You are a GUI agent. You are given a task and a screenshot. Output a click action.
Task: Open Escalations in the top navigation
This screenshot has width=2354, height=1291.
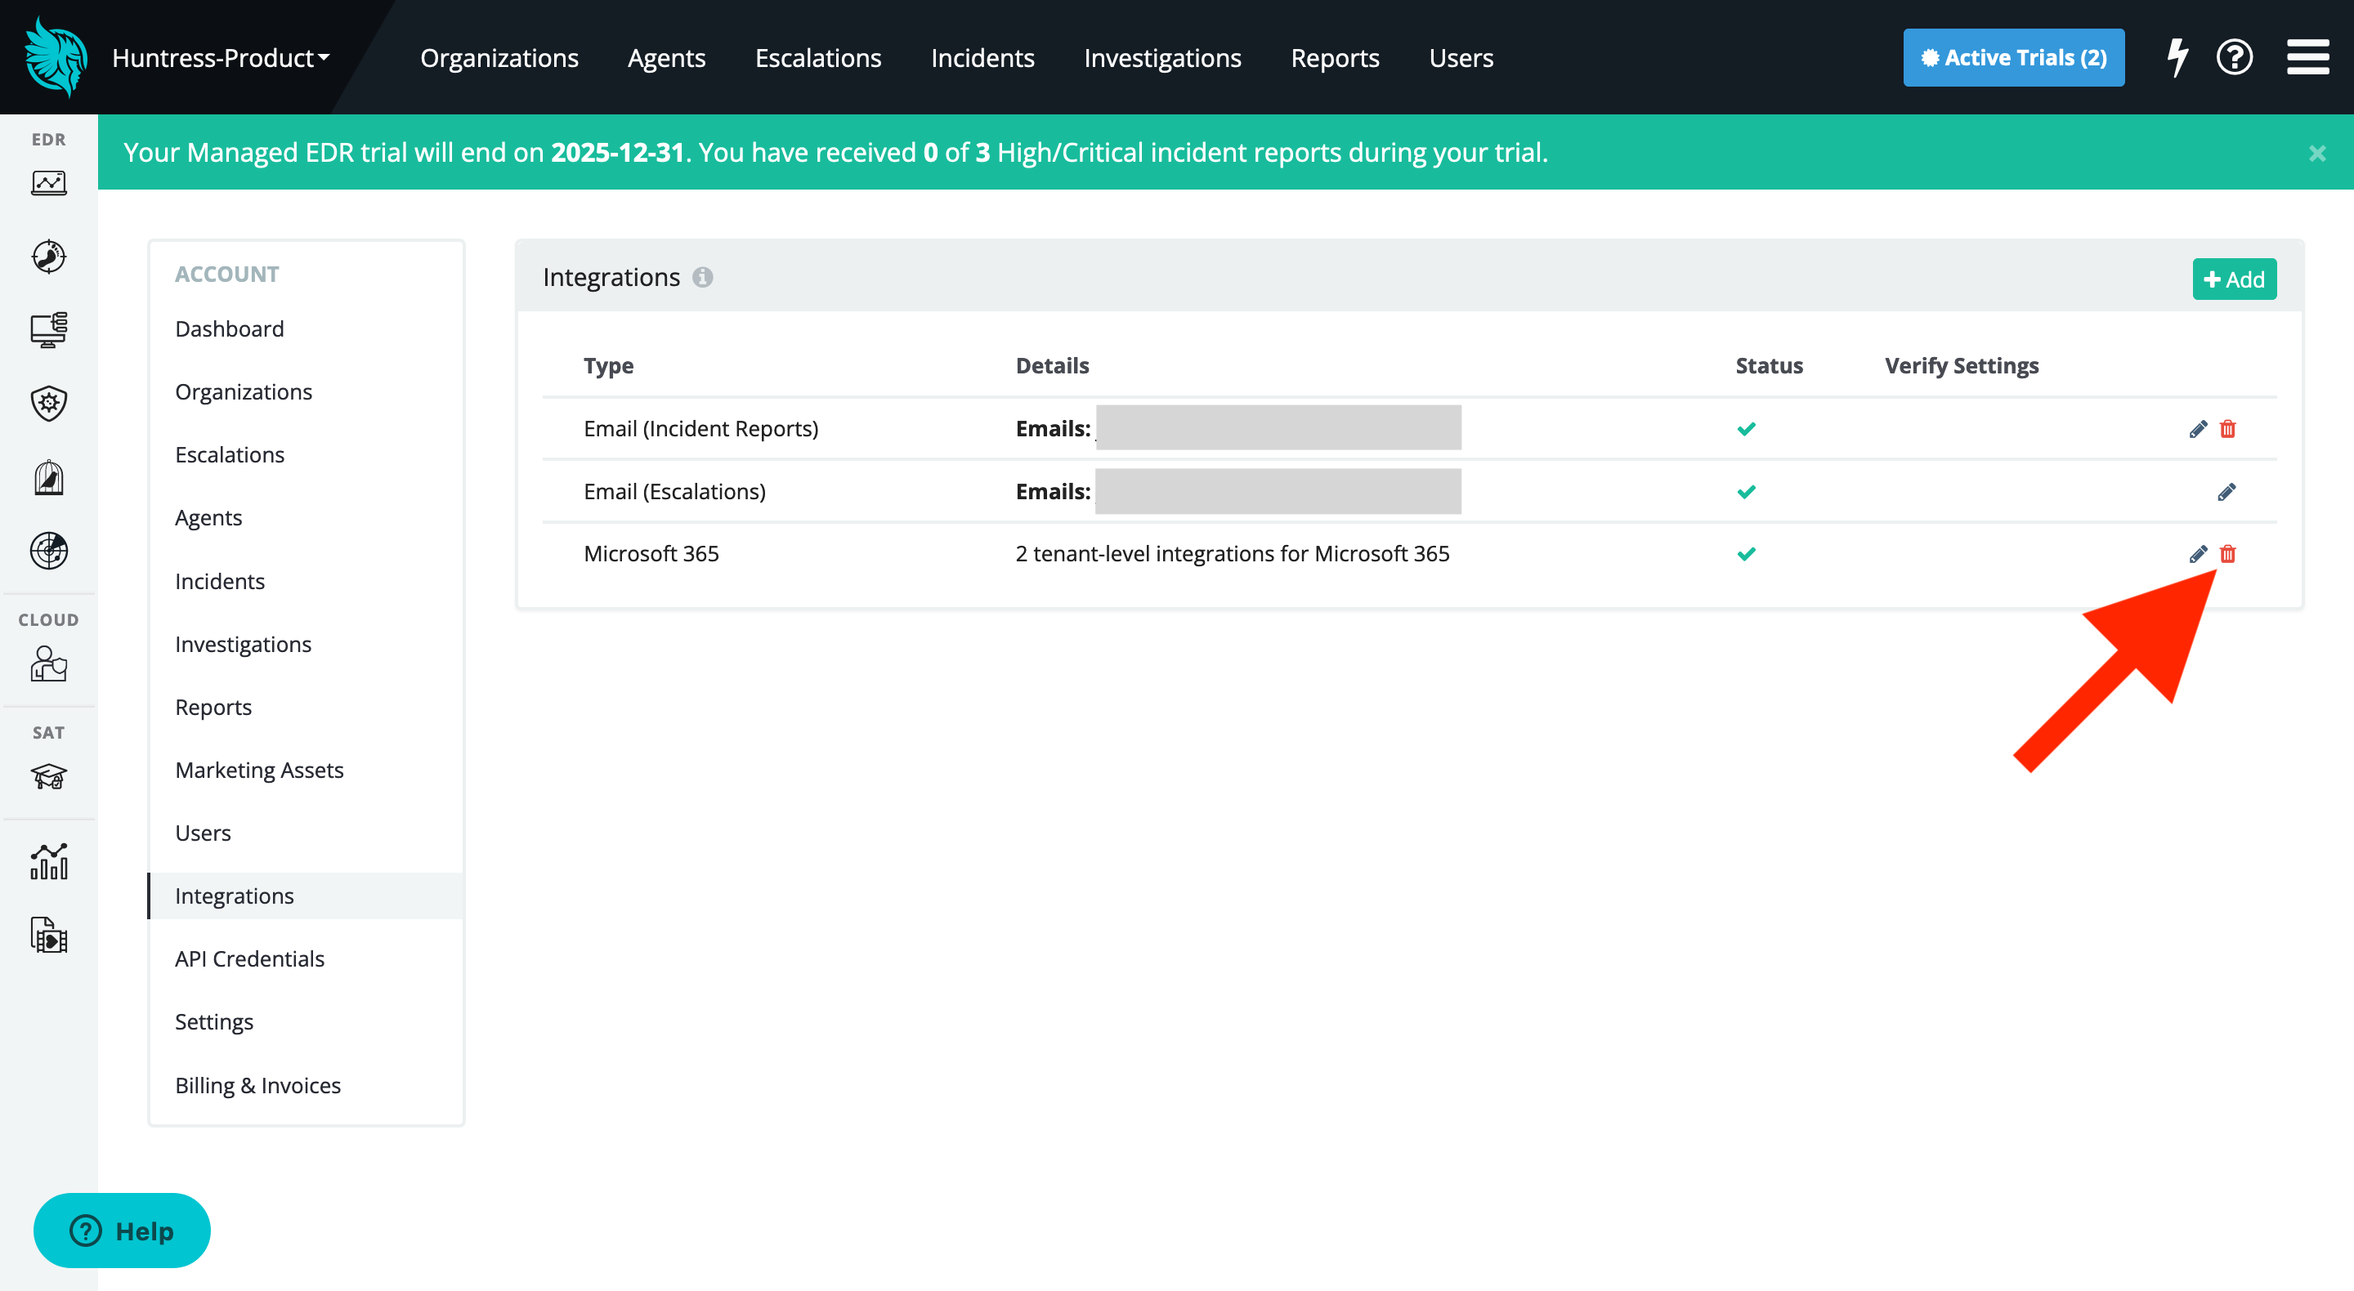818,57
